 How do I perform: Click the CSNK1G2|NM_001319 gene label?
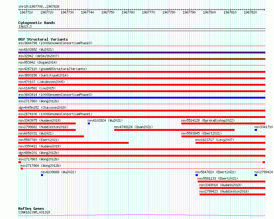pos(34,212)
